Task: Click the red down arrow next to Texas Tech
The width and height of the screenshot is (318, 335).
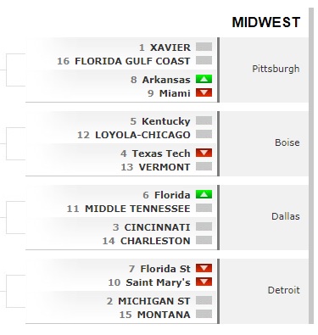Action: [x=204, y=153]
